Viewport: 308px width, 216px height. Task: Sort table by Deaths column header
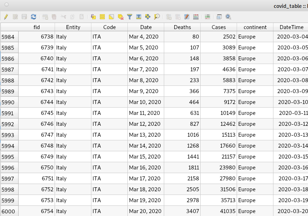tap(182, 27)
